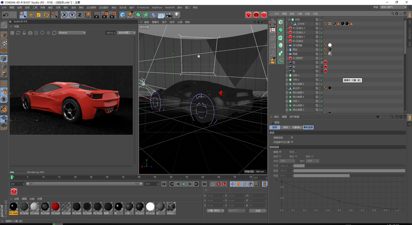Switch to the 对象轴心 tab
Viewport: 412px width, 225px height.
297,127
